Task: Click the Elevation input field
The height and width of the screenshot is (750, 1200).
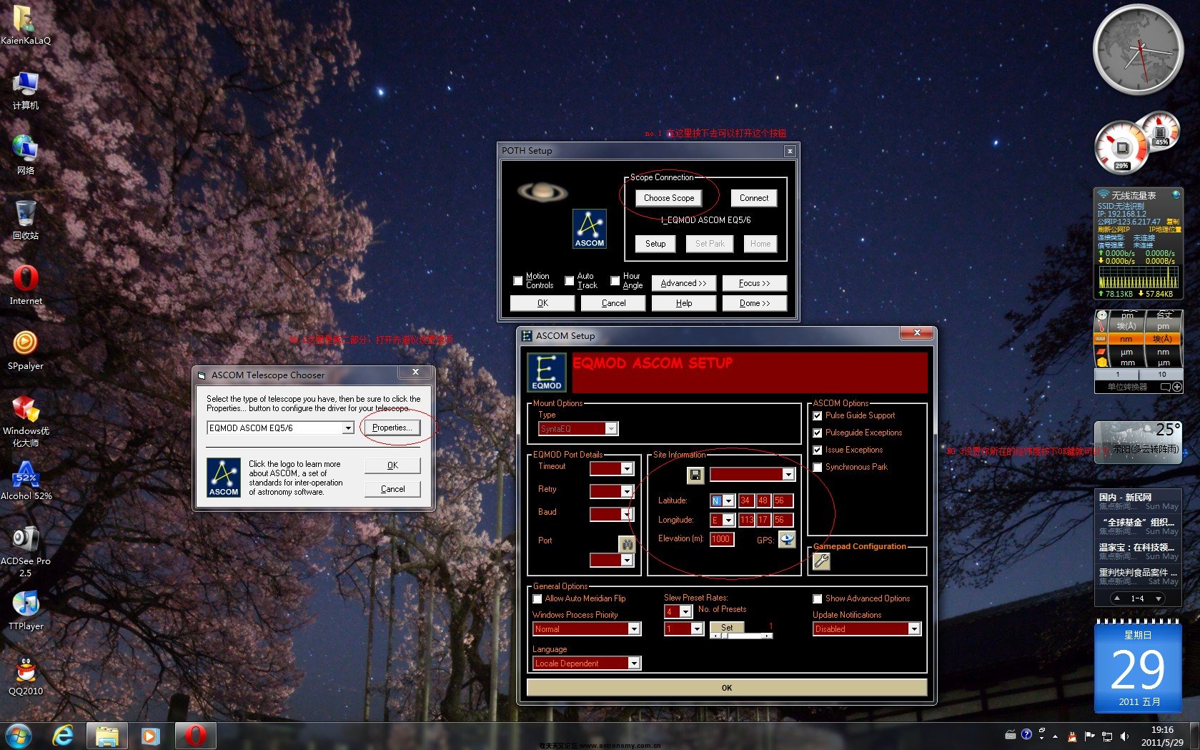Action: [x=721, y=539]
